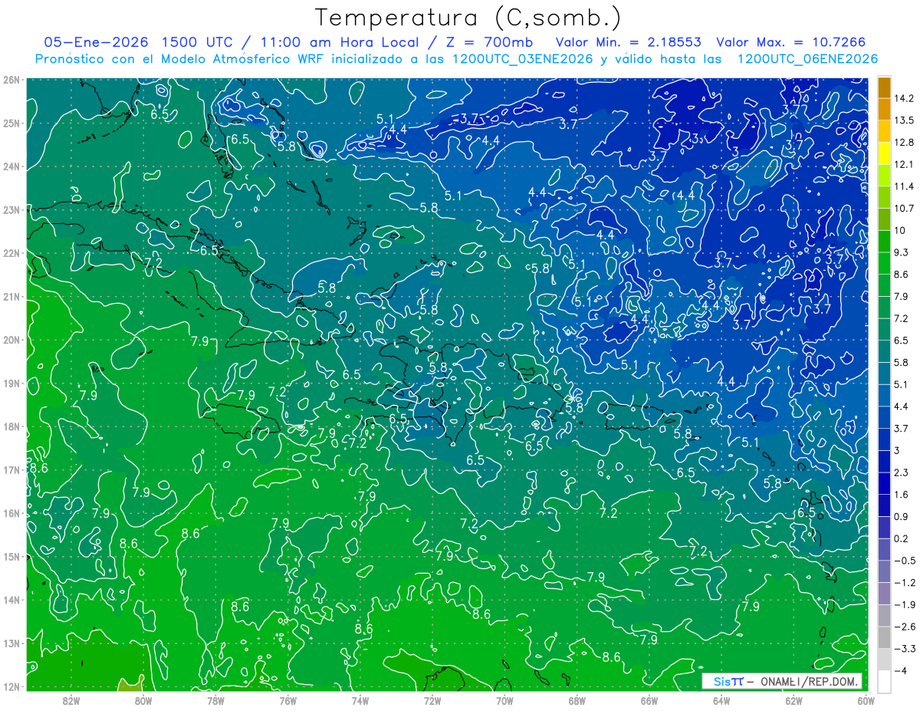This screenshot has width=920, height=711.
Task: Click the colorbar label "14.2"
Action: click(904, 98)
